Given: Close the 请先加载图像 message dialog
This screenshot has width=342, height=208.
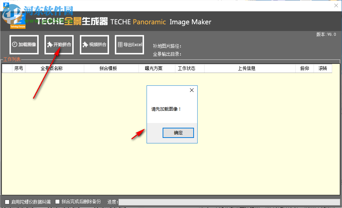Looking at the screenshot, I should [x=192, y=90].
